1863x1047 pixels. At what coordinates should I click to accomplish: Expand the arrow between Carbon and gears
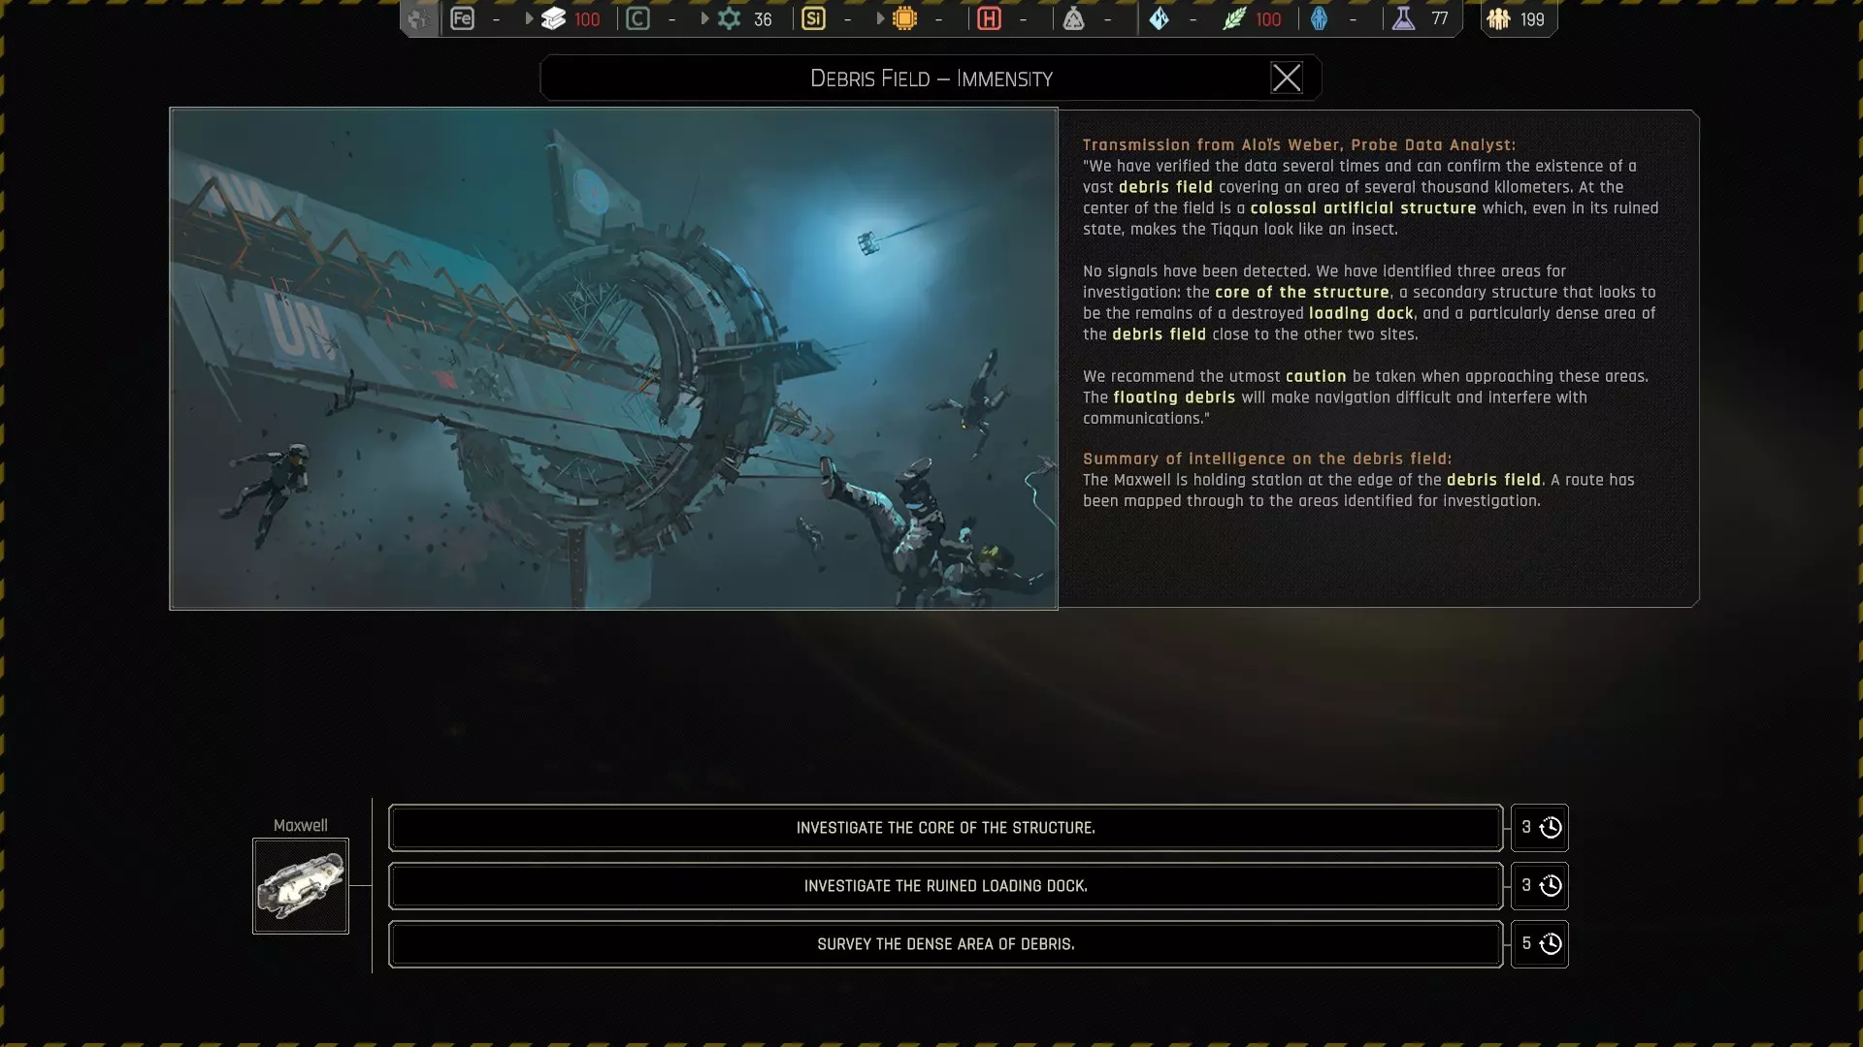tap(704, 18)
